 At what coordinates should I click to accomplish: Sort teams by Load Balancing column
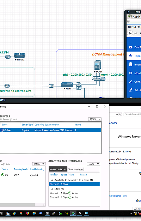point(37,169)
